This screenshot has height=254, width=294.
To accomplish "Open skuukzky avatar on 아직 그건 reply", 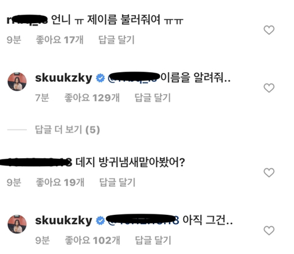I will coord(17,224).
